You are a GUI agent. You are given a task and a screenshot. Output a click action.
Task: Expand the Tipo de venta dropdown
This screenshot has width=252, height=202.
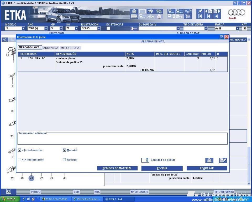tap(206, 28)
